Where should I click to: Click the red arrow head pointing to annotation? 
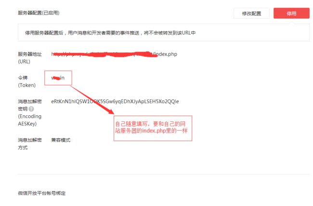(x=110, y=111)
